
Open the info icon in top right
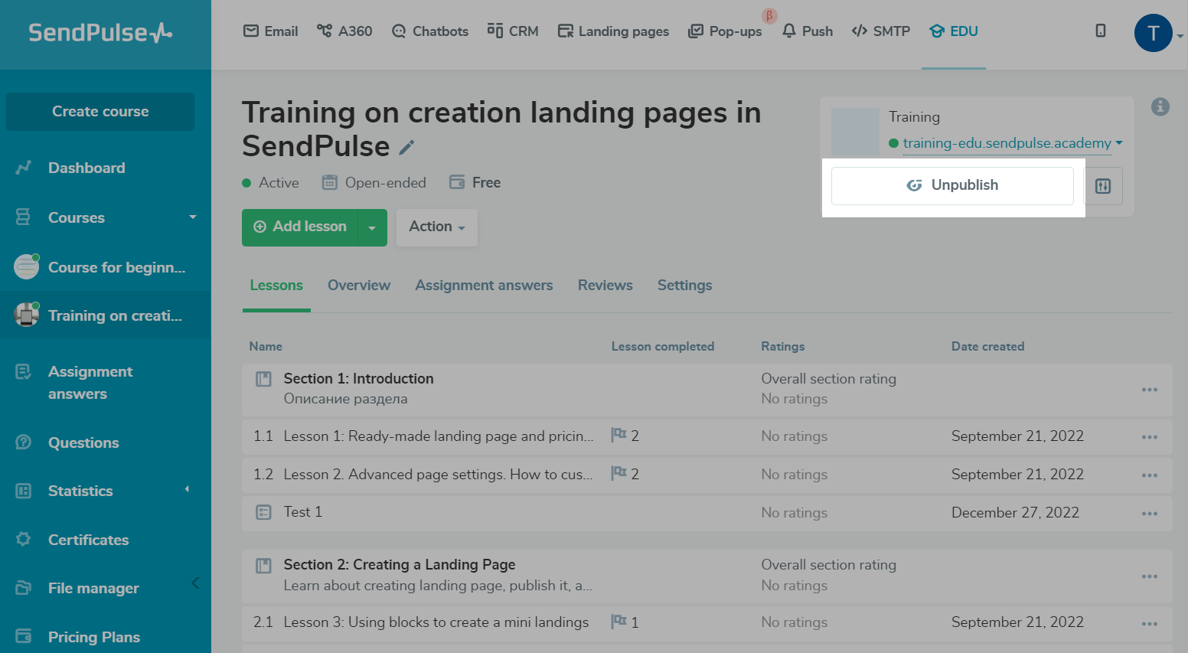tap(1160, 107)
